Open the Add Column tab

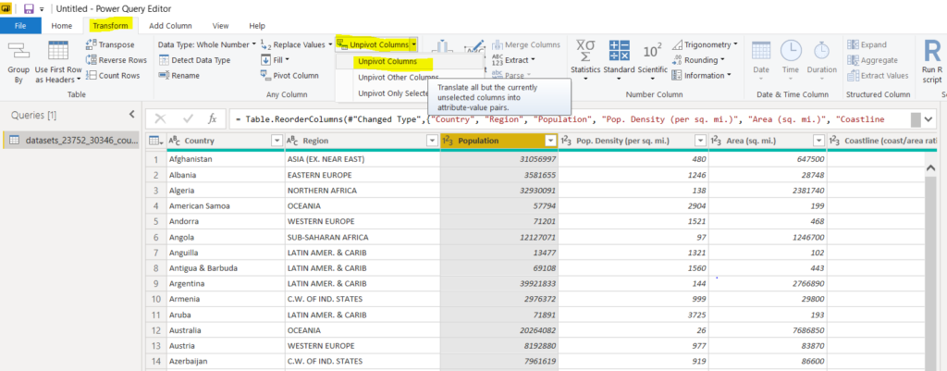[170, 25]
